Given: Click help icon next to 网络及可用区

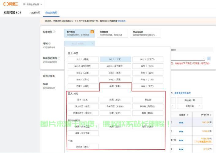Looking at the screenshot, I should point(59,58).
